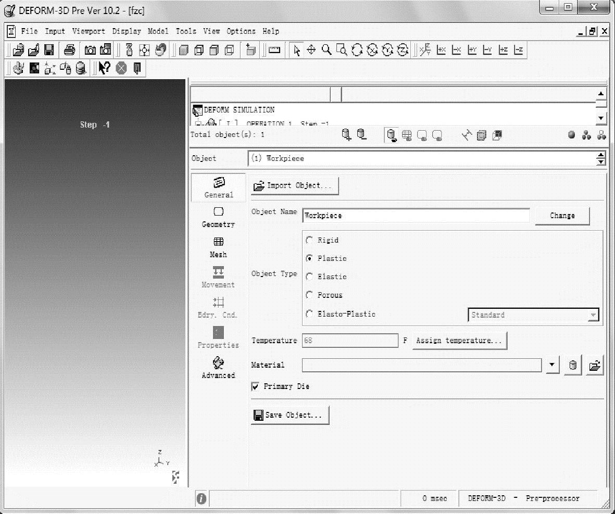Image resolution: width=615 pixels, height=514 pixels.
Task: Select the Rigid object type
Action: tap(310, 240)
